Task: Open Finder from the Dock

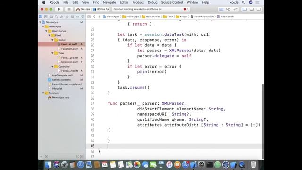Action: click(48, 165)
